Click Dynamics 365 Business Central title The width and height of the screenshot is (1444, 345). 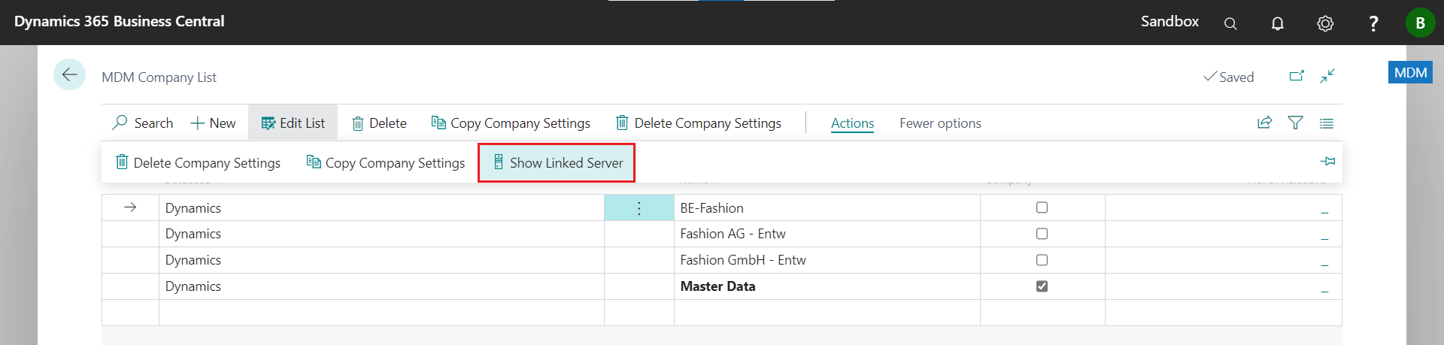(119, 22)
